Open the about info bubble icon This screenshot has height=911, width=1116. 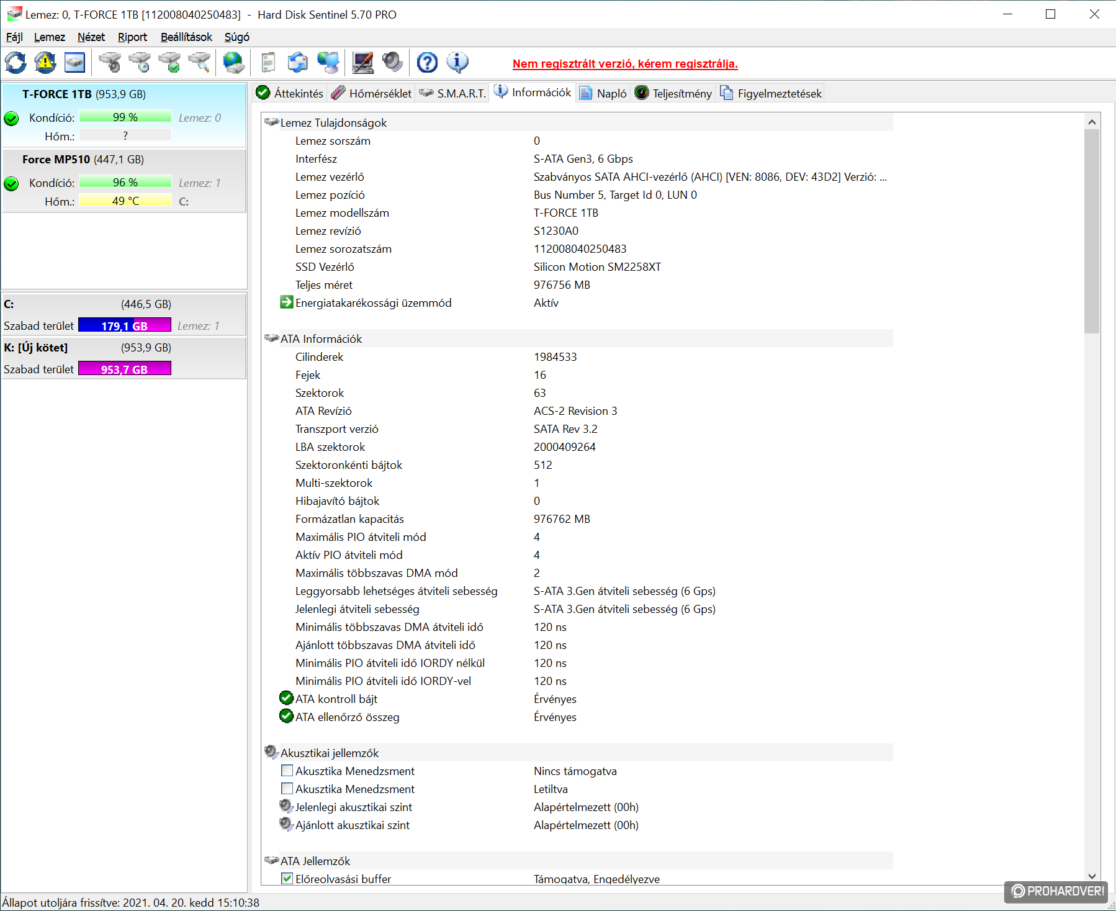(x=457, y=63)
